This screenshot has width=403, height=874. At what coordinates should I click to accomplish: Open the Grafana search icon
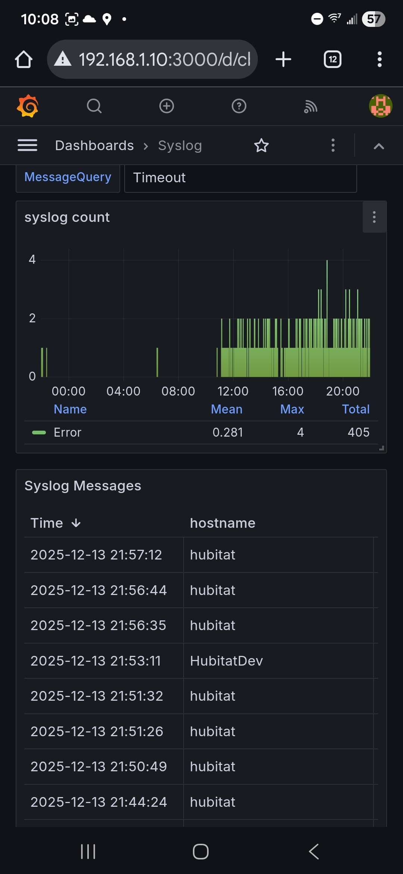tap(94, 106)
